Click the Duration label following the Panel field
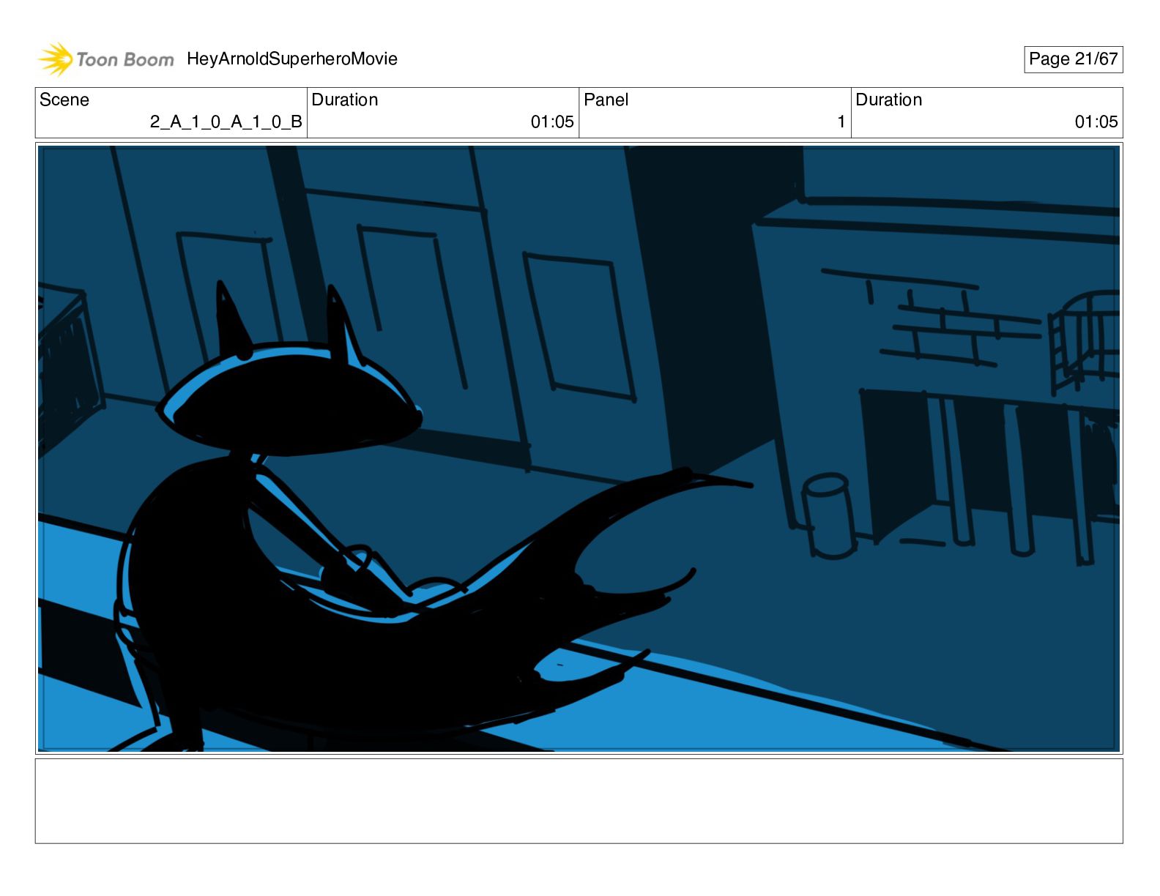The height and width of the screenshot is (896, 1160). coord(889,100)
